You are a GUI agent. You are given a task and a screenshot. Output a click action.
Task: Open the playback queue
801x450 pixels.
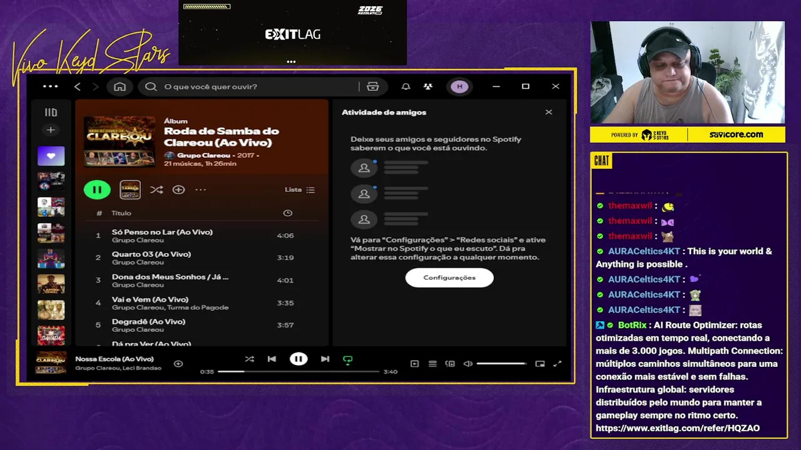(x=432, y=364)
